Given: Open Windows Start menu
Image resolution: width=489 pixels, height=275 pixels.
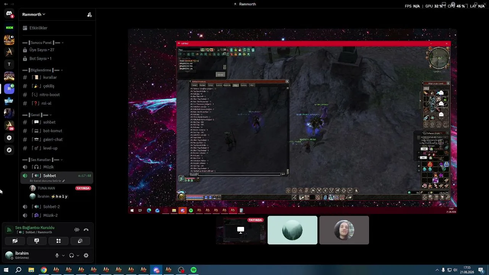Looking at the screenshot, I should point(6,270).
